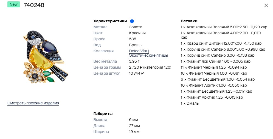The width and height of the screenshot is (273, 139).
Task: Open the Экзотические птицы collection link
Action: point(148,56)
